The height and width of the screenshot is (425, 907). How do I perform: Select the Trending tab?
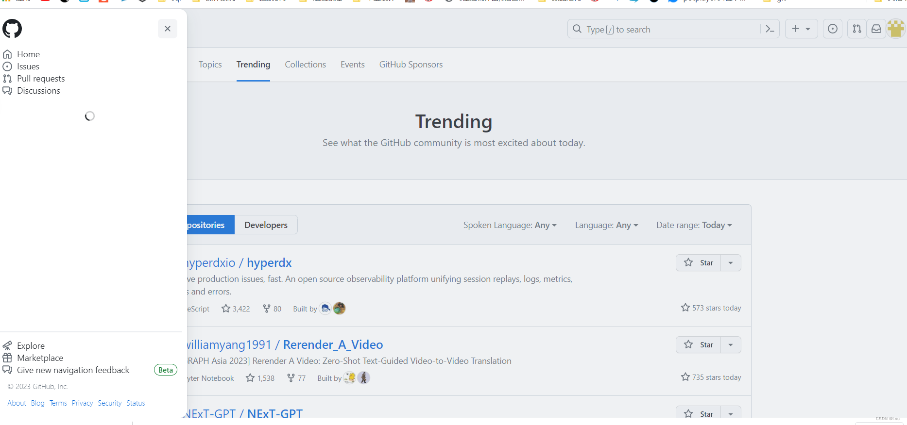(x=253, y=65)
